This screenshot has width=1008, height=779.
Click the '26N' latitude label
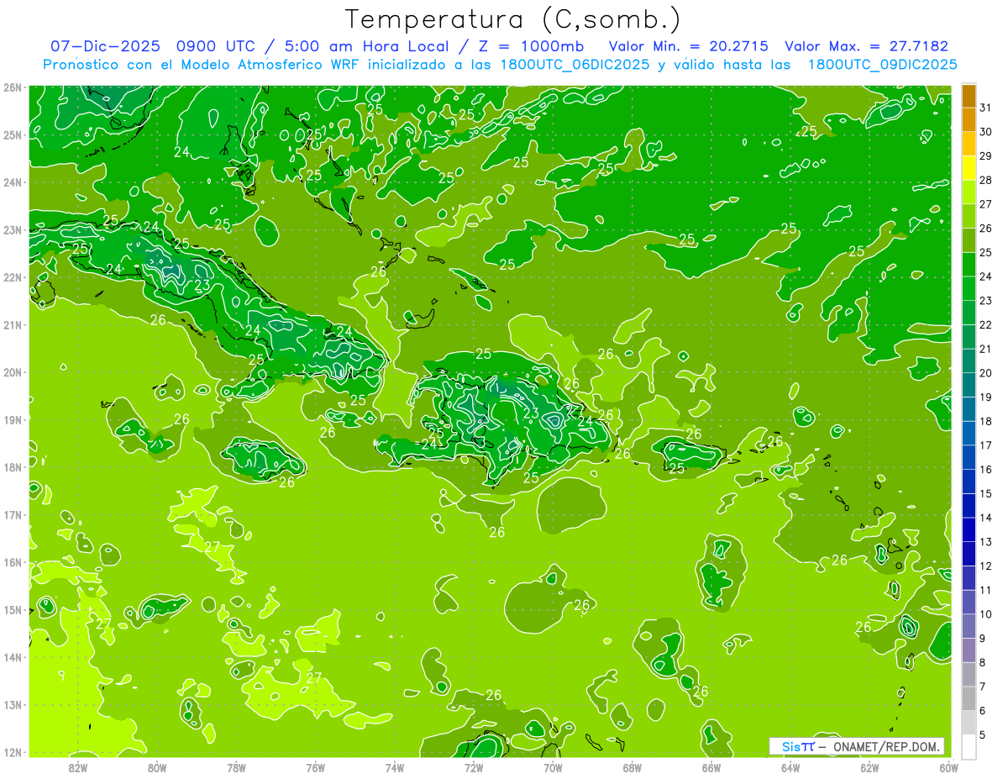pos(13,87)
